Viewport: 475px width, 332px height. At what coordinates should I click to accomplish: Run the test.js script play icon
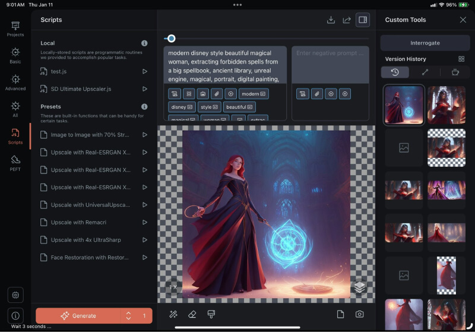coord(144,71)
